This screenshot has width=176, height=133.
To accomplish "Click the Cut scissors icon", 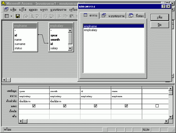I will (x=59, y=16).
